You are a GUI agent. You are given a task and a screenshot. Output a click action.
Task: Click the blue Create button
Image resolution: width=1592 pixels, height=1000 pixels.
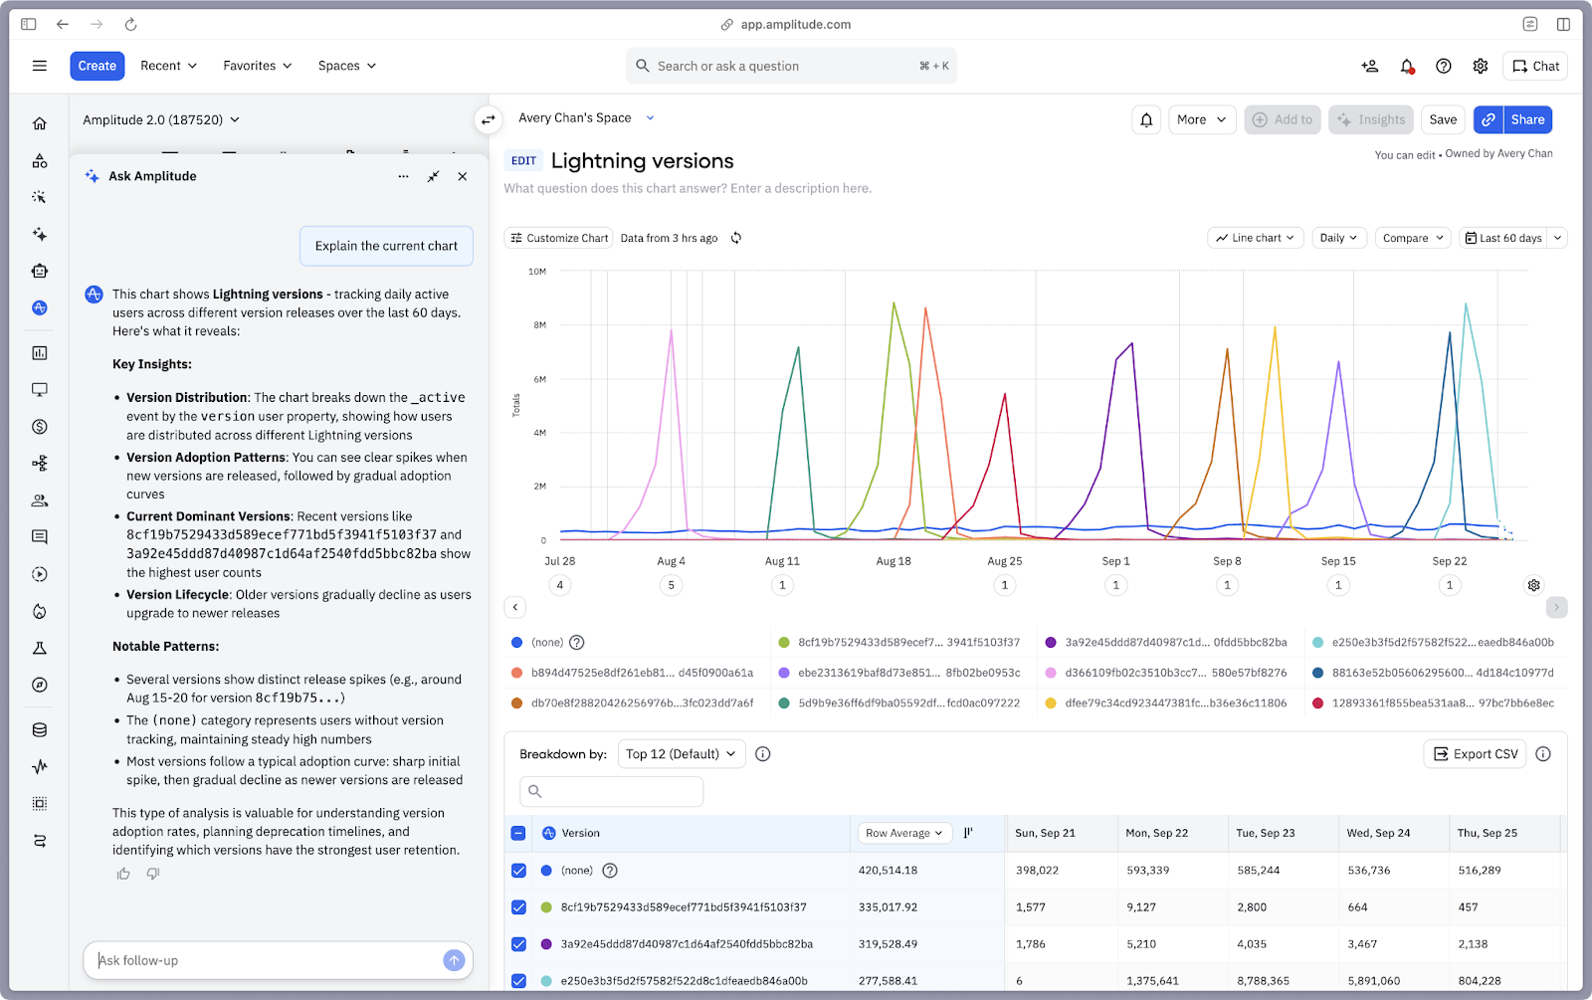pyautogui.click(x=98, y=66)
